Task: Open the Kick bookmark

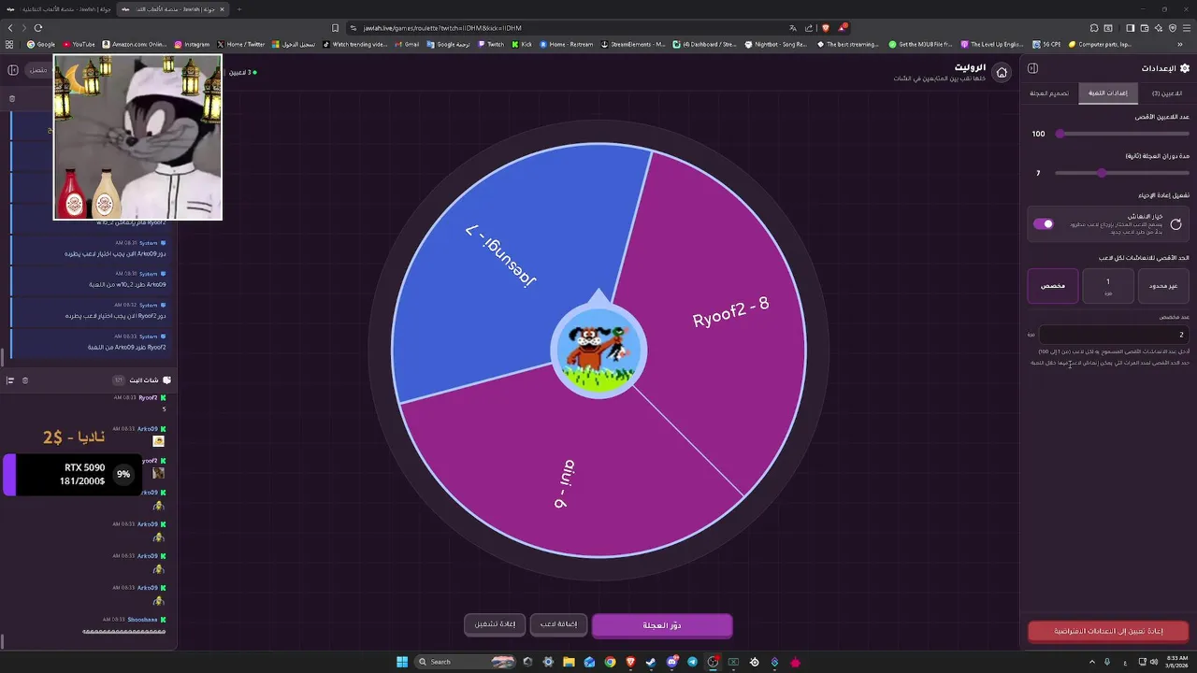Action: point(521,44)
